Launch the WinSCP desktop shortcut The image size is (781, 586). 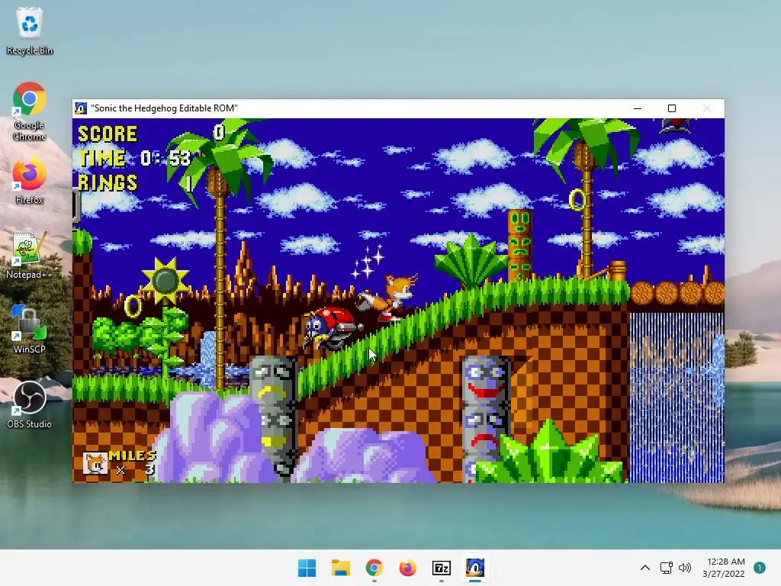pos(30,330)
